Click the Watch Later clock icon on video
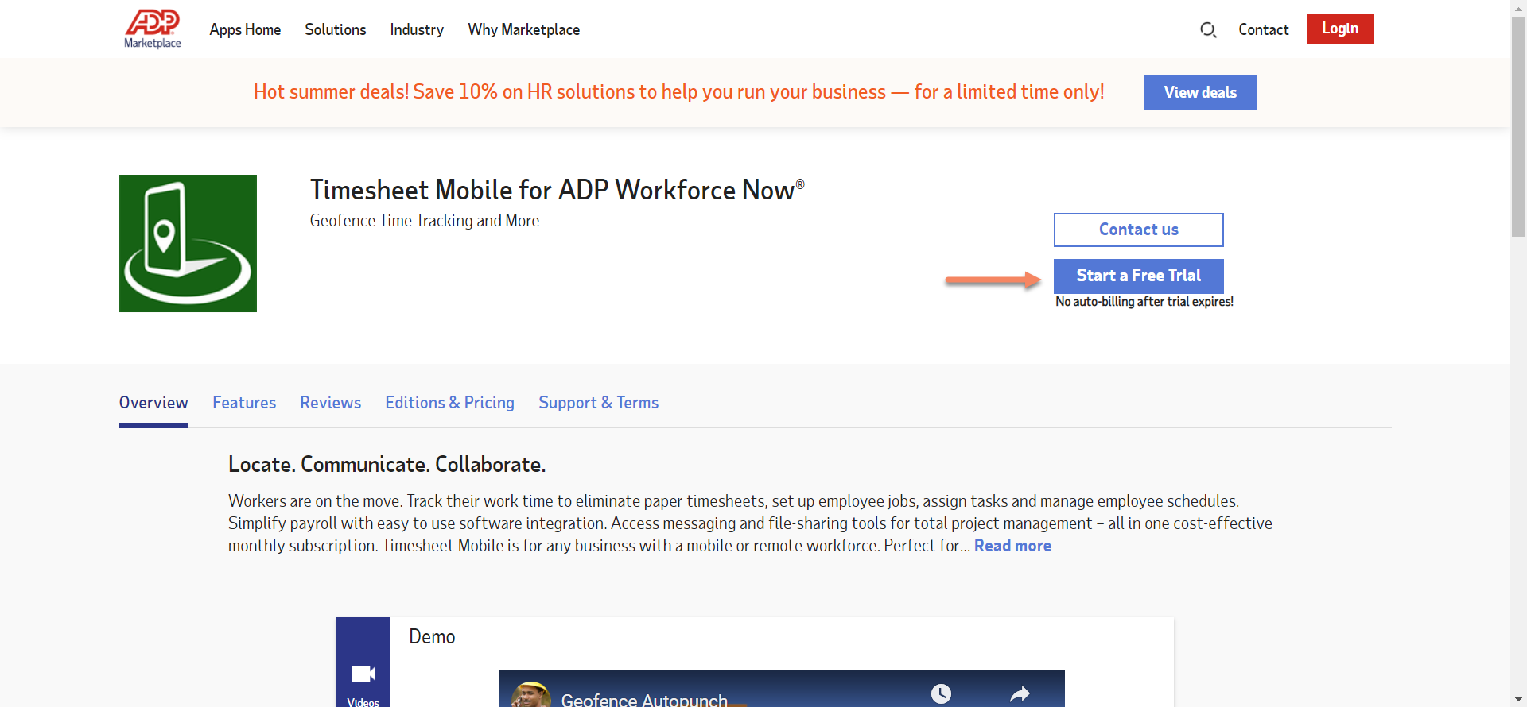 [941, 693]
